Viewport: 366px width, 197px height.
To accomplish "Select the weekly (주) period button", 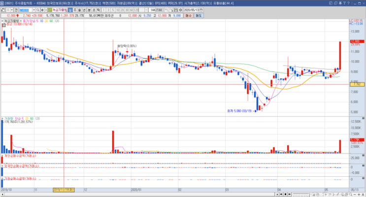I will coord(75,10).
